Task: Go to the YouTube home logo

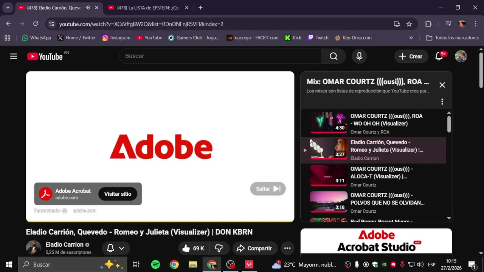Action: [x=45, y=56]
